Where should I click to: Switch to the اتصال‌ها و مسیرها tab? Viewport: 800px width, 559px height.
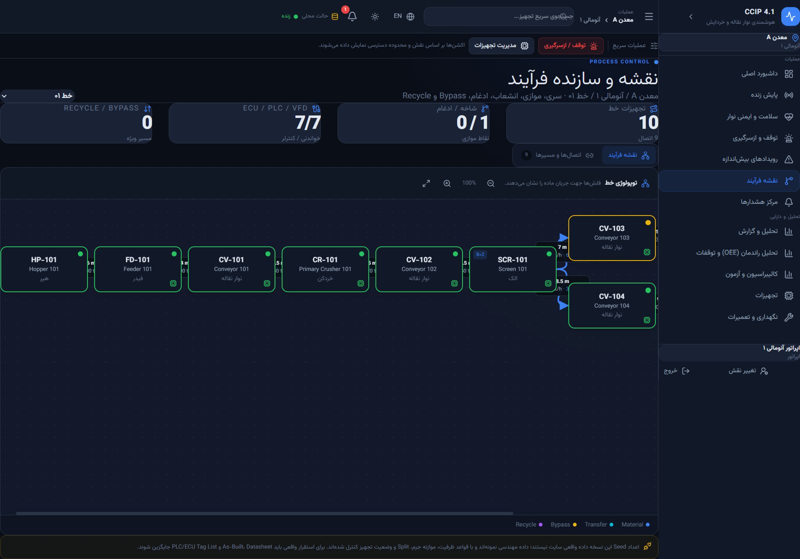(x=558, y=155)
